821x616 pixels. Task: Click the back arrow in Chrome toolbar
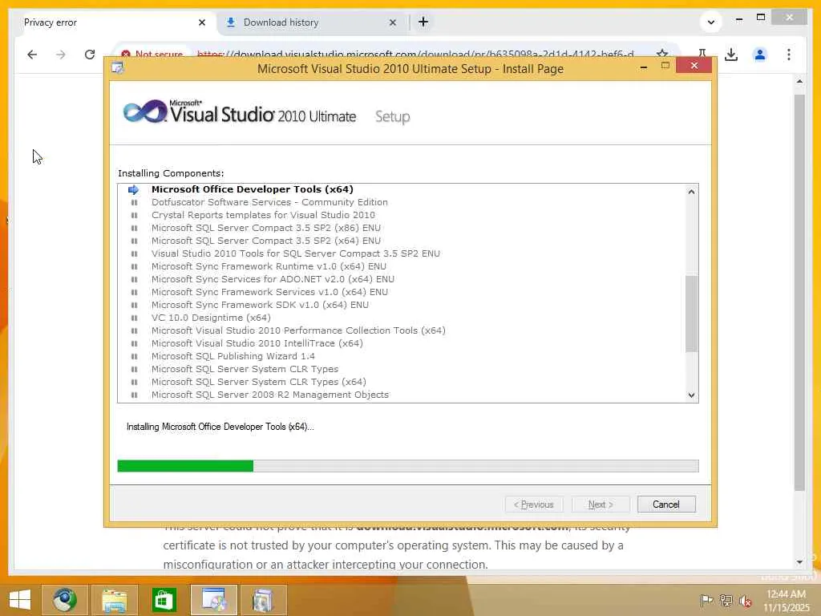pos(32,55)
